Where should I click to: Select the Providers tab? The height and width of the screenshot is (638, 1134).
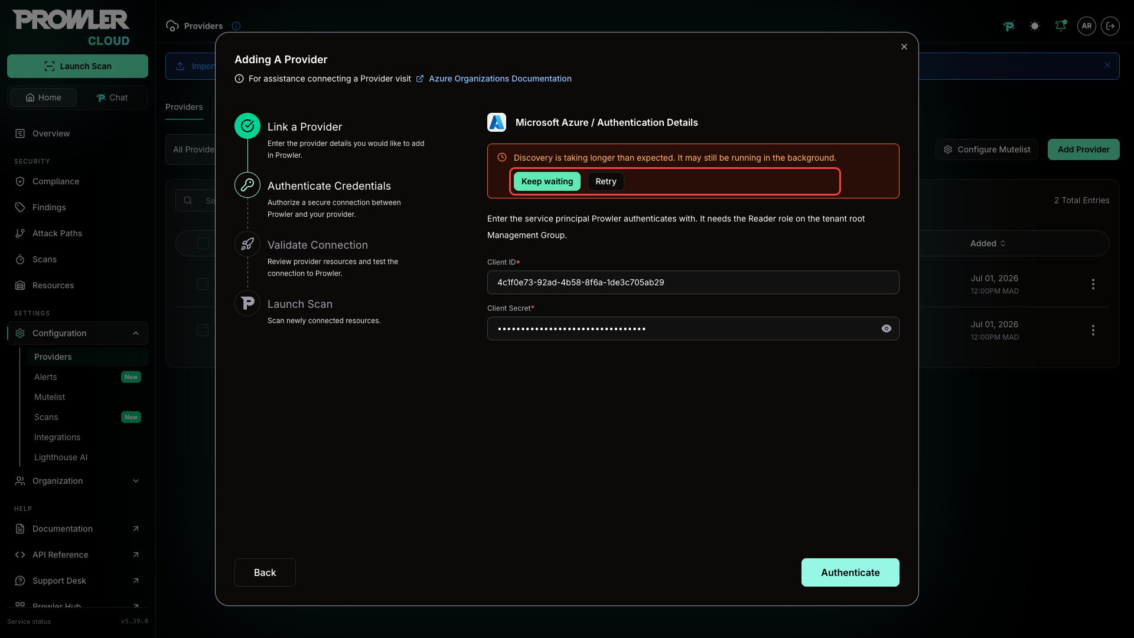[184, 107]
